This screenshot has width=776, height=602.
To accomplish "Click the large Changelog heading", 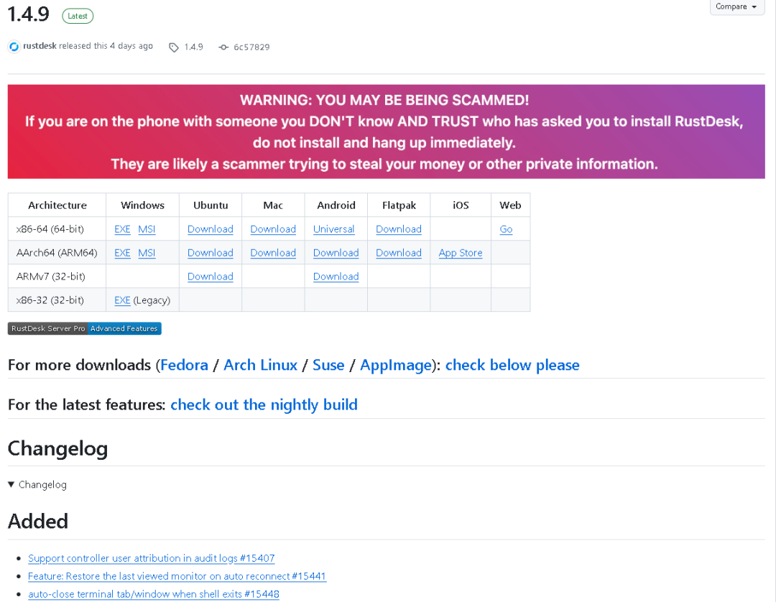I will click(58, 449).
